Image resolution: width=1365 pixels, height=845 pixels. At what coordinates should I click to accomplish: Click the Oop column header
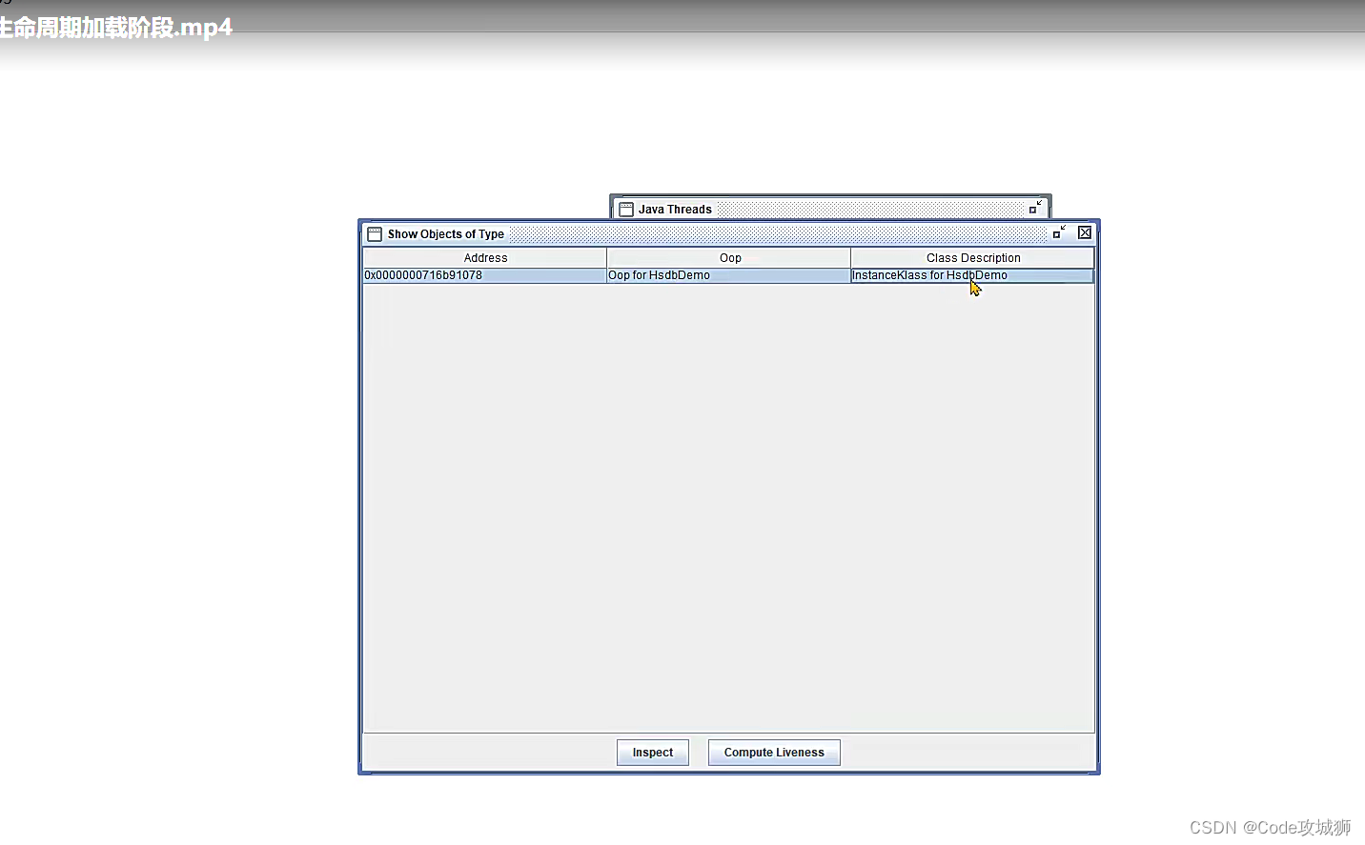point(729,258)
